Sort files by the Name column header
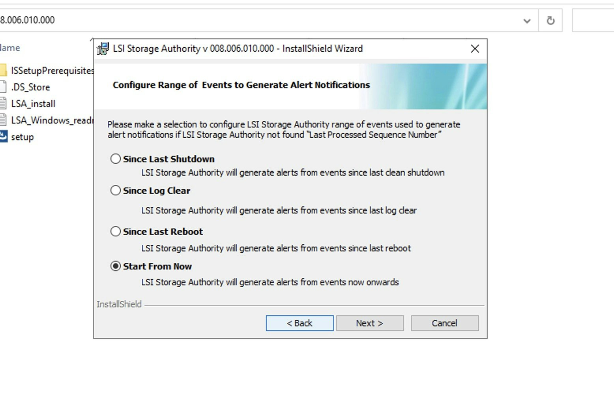Viewport: 614px width, 412px height. pos(10,48)
